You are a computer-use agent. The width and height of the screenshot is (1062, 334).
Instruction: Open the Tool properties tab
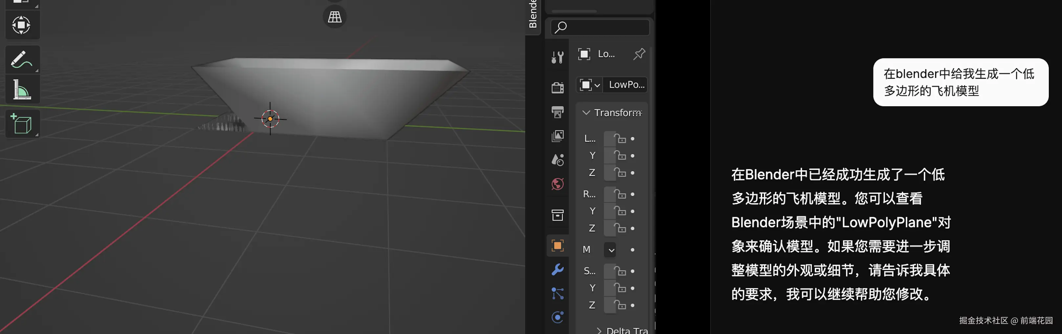click(x=557, y=57)
